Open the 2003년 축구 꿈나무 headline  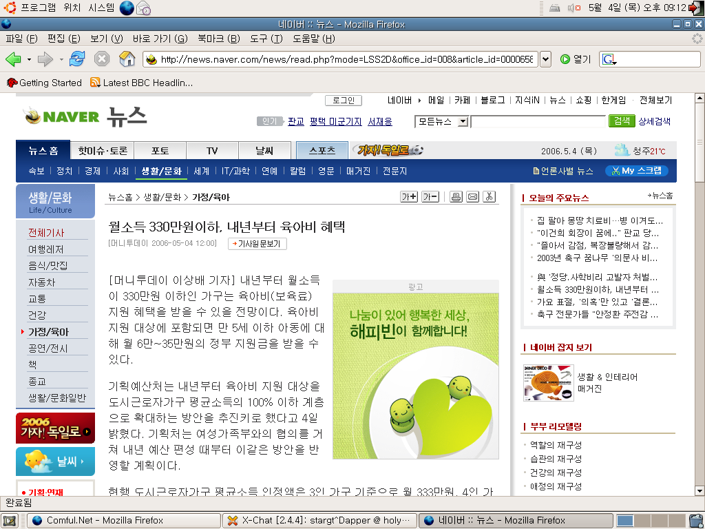[597, 258]
